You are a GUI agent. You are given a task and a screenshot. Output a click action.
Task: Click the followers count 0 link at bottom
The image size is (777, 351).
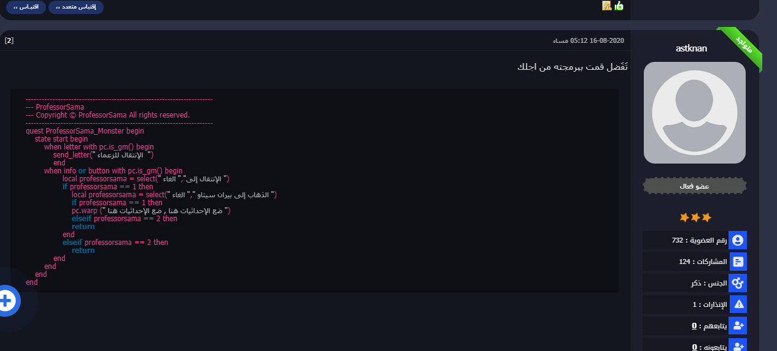[694, 347]
